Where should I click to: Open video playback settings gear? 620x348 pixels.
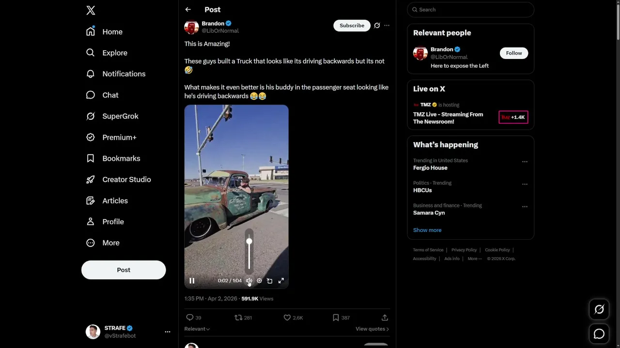[259, 281]
